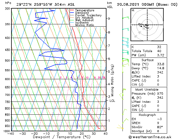Click the K index value 32
Viewport: 180px width, 139px height.
(159, 47)
